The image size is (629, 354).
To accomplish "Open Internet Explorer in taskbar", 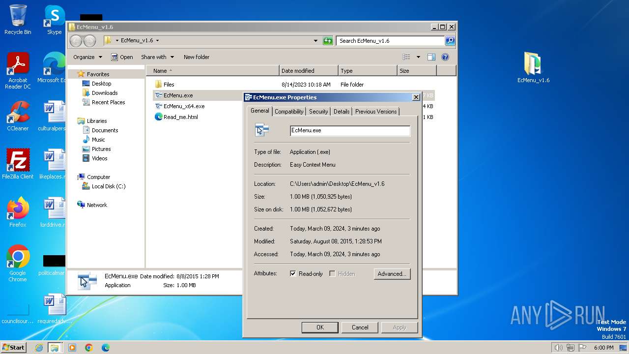I will (39, 348).
